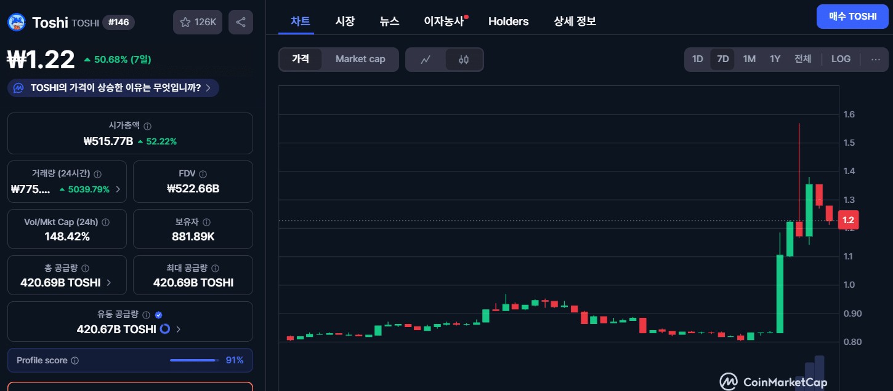The image size is (893, 391).
Task: Open the 이자농사 tab
Action: pyautogui.click(x=445, y=22)
